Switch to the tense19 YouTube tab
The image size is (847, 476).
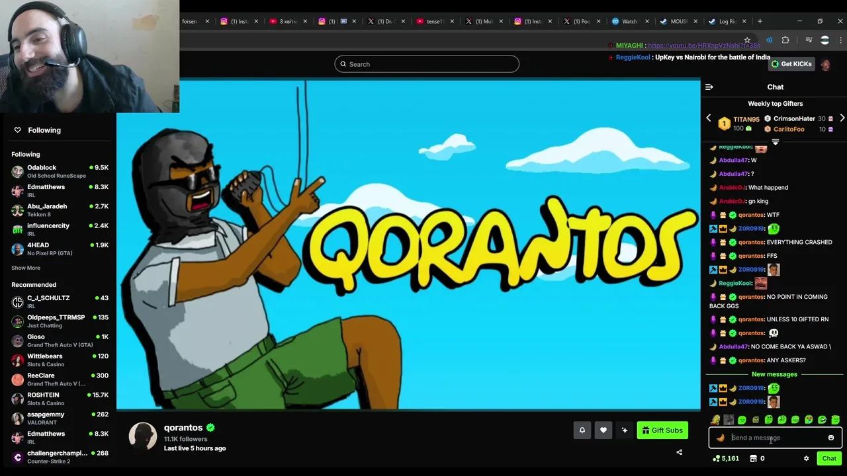433,21
